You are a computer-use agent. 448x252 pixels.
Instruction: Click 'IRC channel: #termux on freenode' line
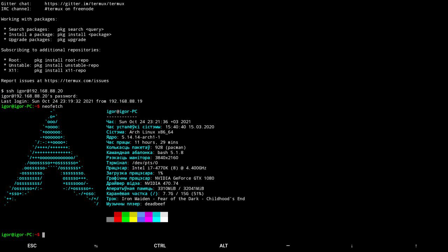click(x=47, y=9)
